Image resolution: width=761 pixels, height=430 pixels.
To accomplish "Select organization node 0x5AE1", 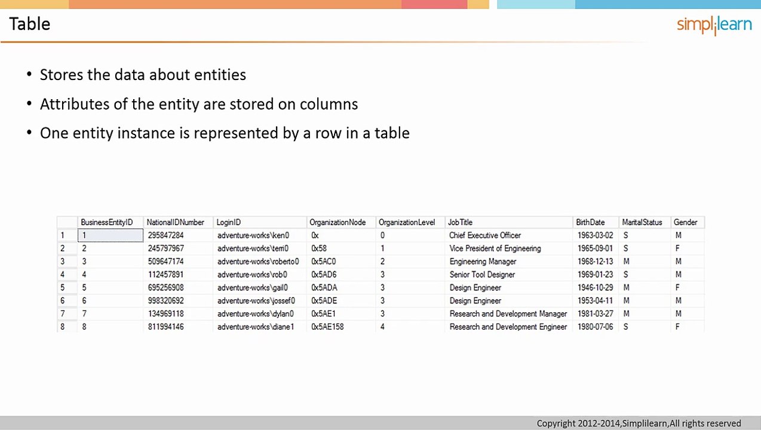I will coord(323,314).
